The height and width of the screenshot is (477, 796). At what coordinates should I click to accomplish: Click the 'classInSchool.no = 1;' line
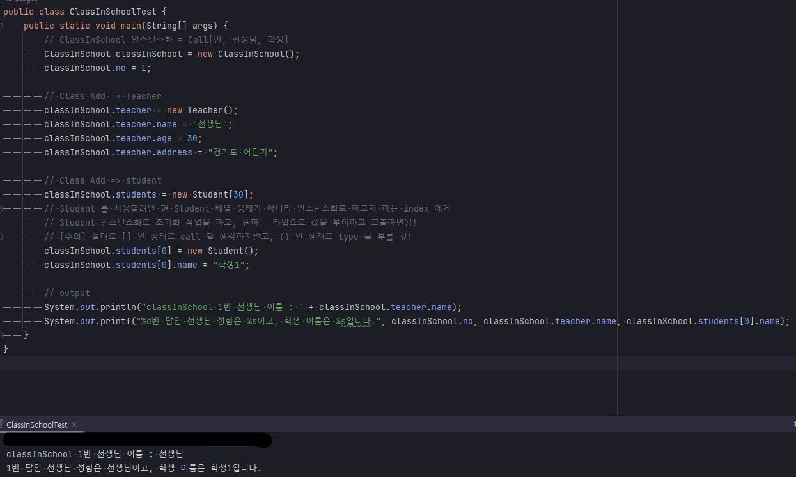(x=98, y=68)
